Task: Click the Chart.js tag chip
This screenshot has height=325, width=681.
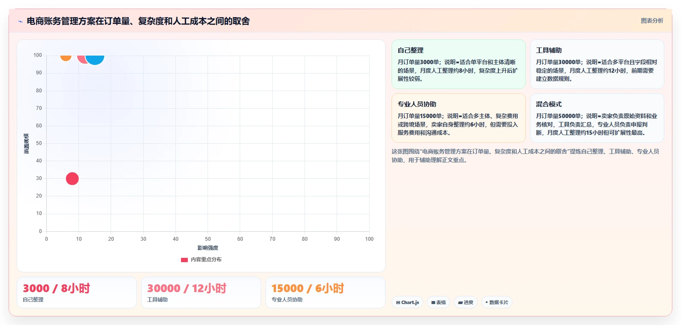Action: pos(407,302)
